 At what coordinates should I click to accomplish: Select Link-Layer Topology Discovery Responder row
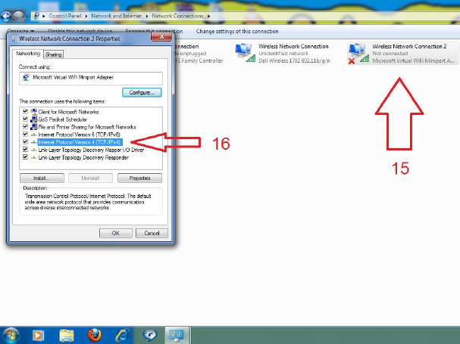point(83,157)
